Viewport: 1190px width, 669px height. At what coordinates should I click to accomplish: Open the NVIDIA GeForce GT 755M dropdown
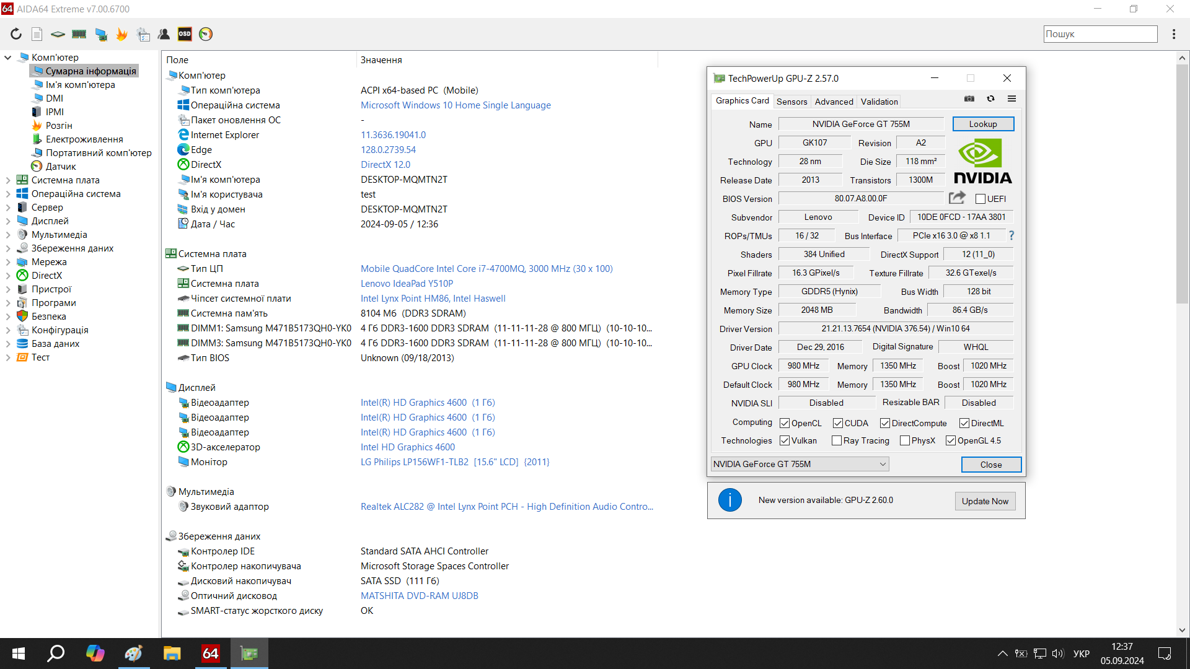coord(800,464)
